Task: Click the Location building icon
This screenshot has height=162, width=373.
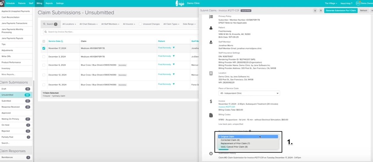Action: (x=211, y=73)
